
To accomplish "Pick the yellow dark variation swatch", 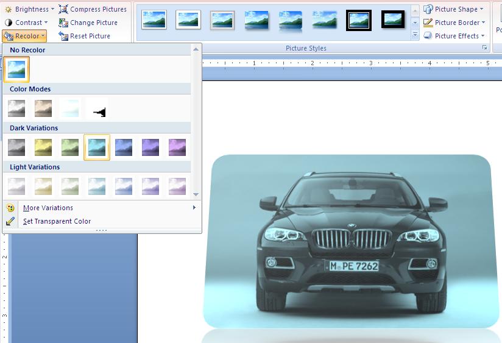I will click(x=43, y=147).
